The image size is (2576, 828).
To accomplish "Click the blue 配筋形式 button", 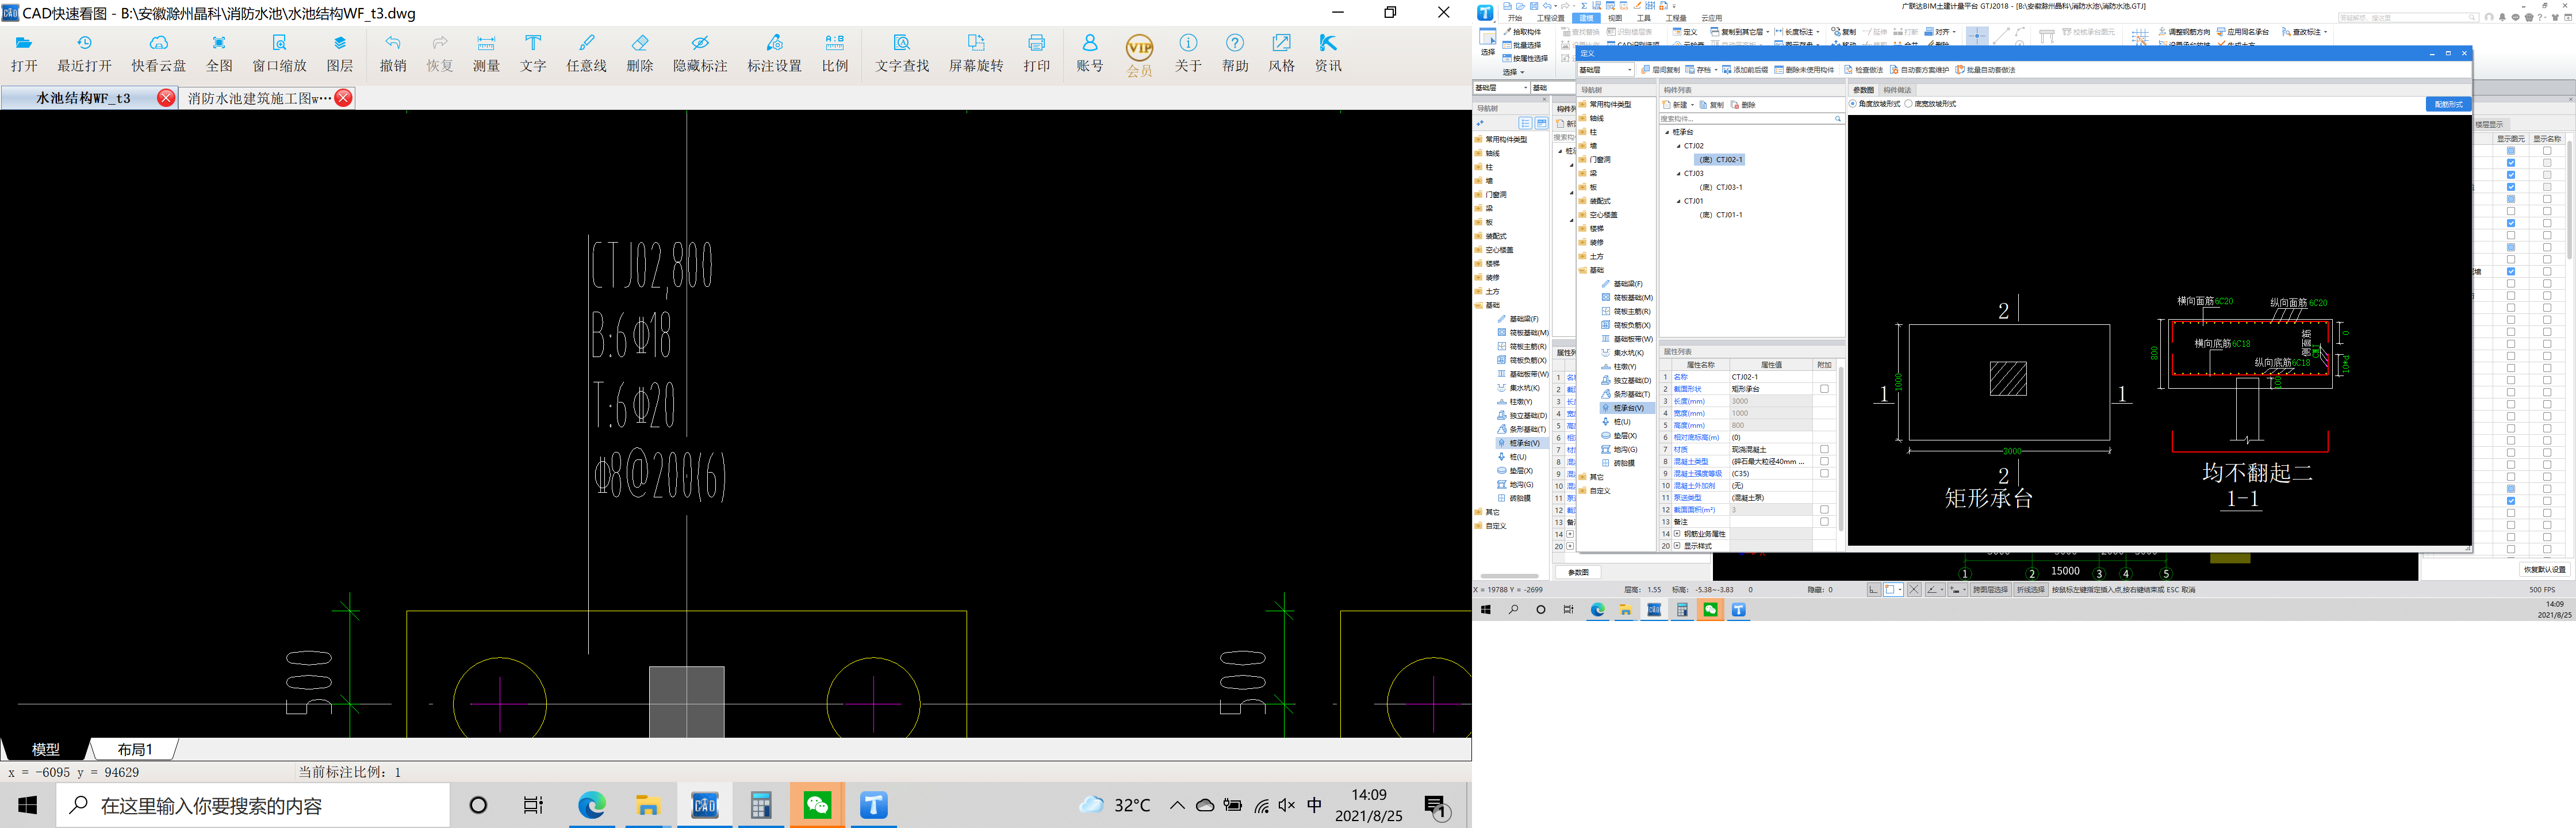I will pos(2448,104).
